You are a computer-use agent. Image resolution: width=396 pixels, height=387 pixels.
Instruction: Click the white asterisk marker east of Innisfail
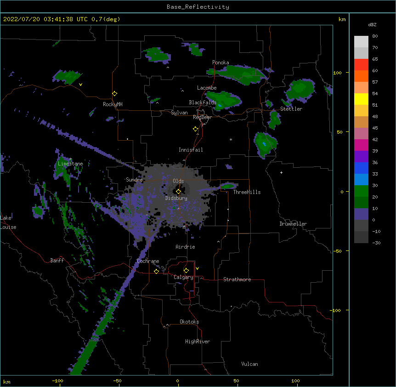(x=231, y=139)
